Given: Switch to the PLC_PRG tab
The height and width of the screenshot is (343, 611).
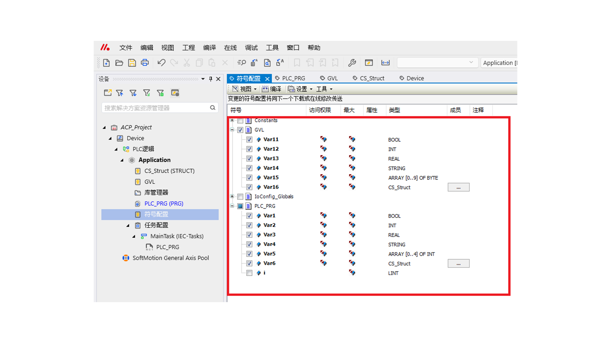Looking at the screenshot, I should pyautogui.click(x=290, y=78).
